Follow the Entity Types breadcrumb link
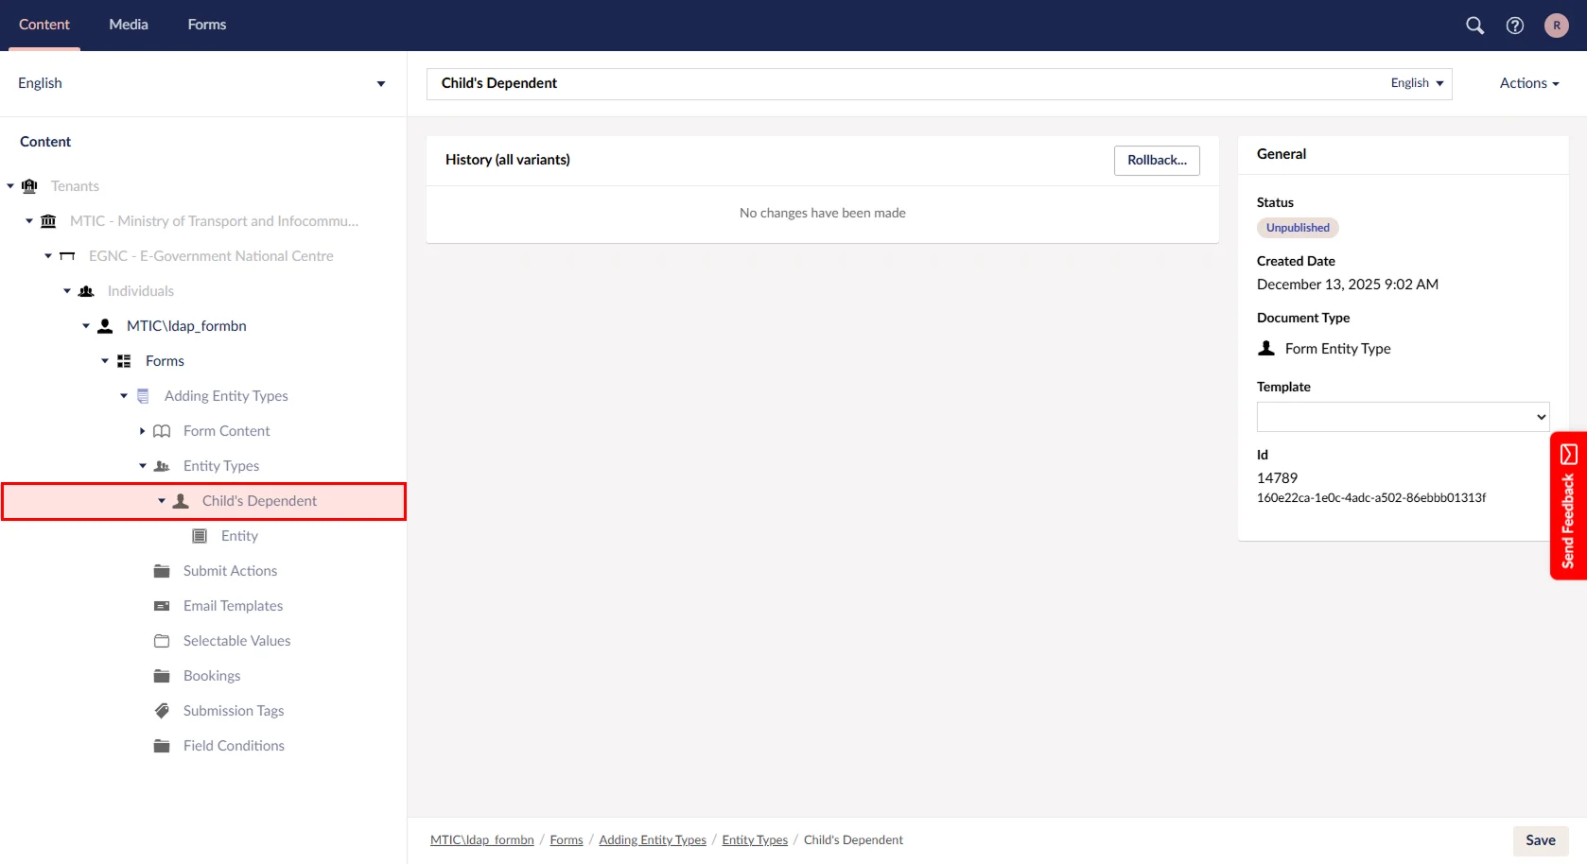The image size is (1587, 864). pos(755,840)
